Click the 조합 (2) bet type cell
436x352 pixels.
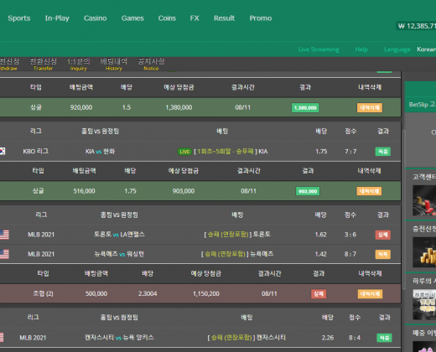click(x=43, y=293)
